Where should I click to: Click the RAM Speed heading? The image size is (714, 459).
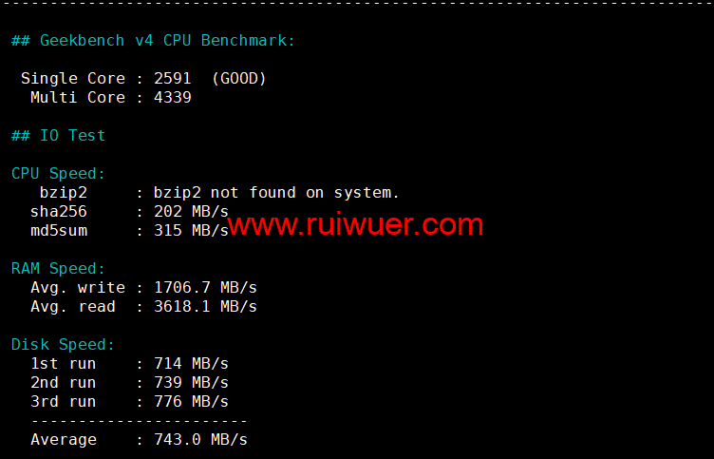point(58,269)
